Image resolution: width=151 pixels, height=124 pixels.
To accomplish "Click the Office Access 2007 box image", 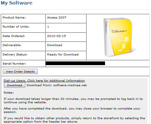I will click(x=118, y=37).
